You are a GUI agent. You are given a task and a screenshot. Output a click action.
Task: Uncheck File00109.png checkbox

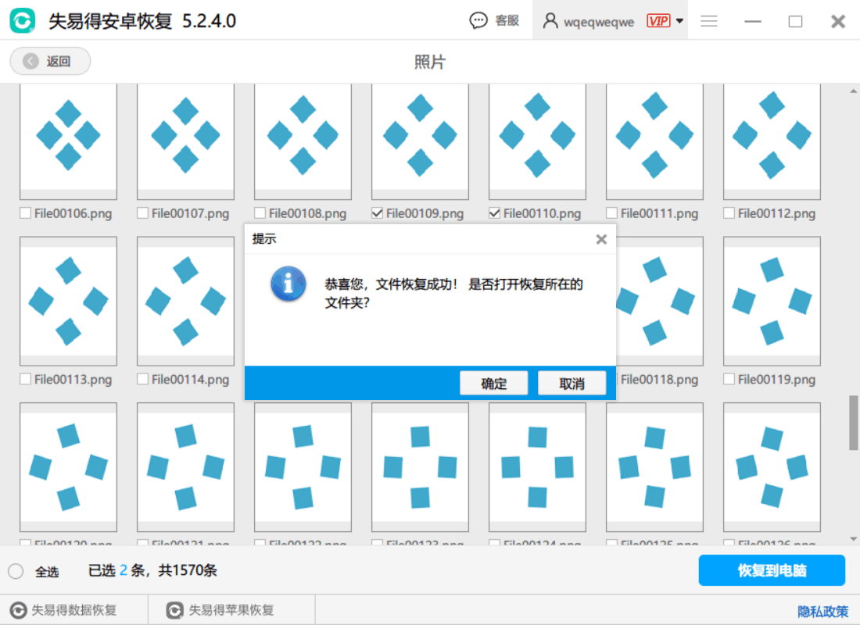[x=378, y=213]
